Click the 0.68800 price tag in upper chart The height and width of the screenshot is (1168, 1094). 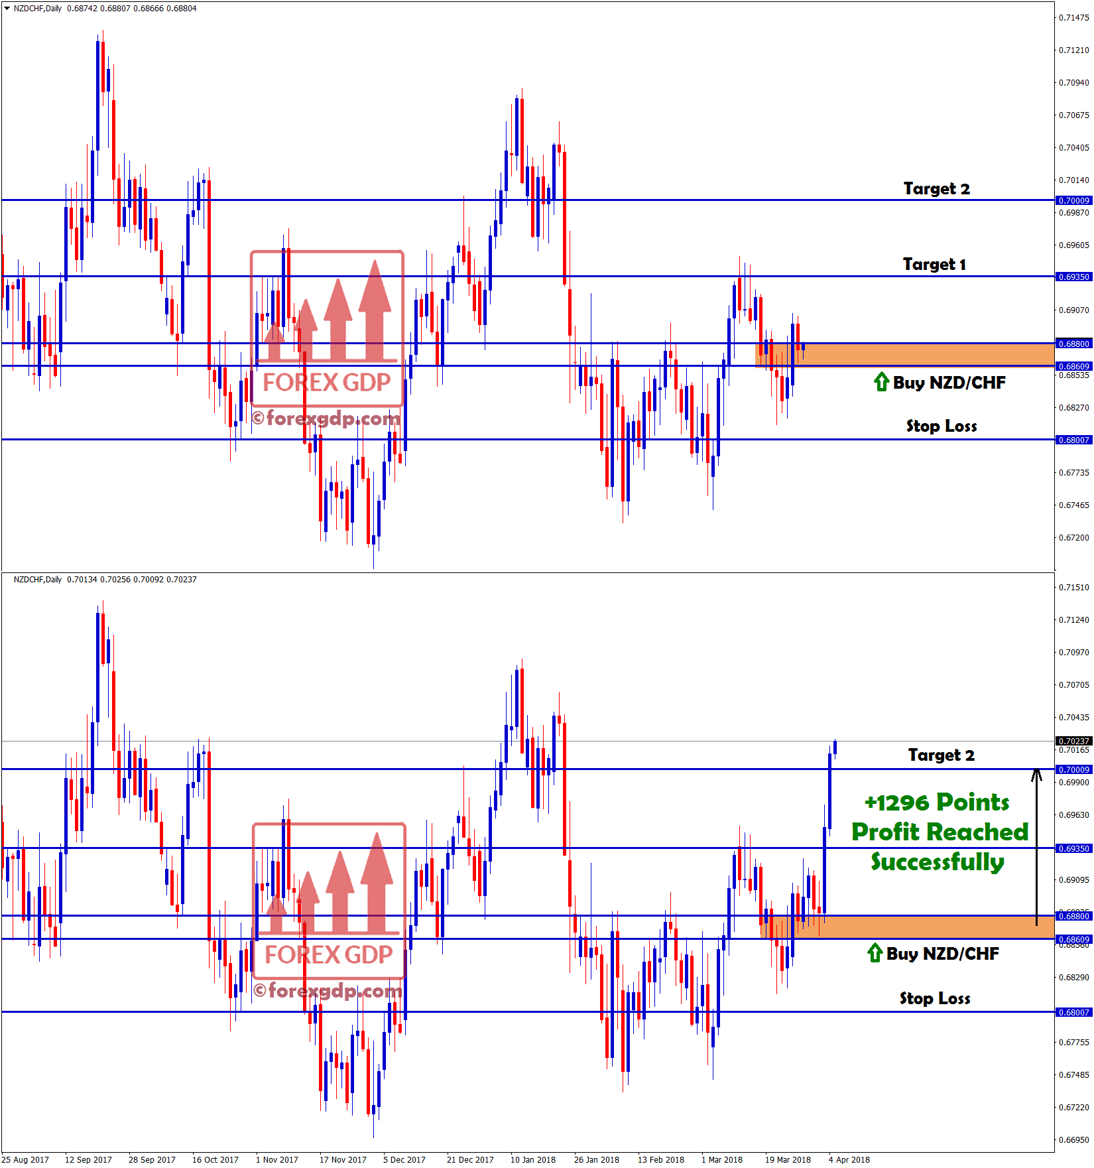(1073, 344)
